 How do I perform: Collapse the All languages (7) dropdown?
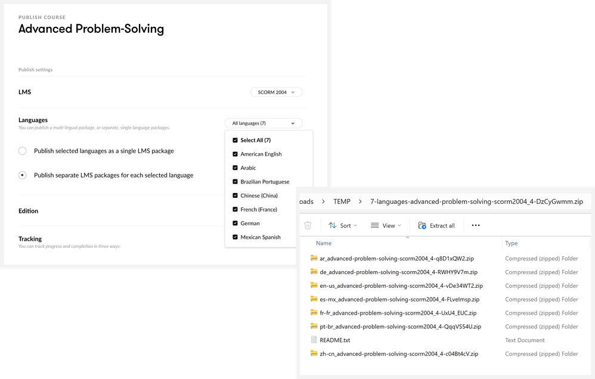pos(264,123)
